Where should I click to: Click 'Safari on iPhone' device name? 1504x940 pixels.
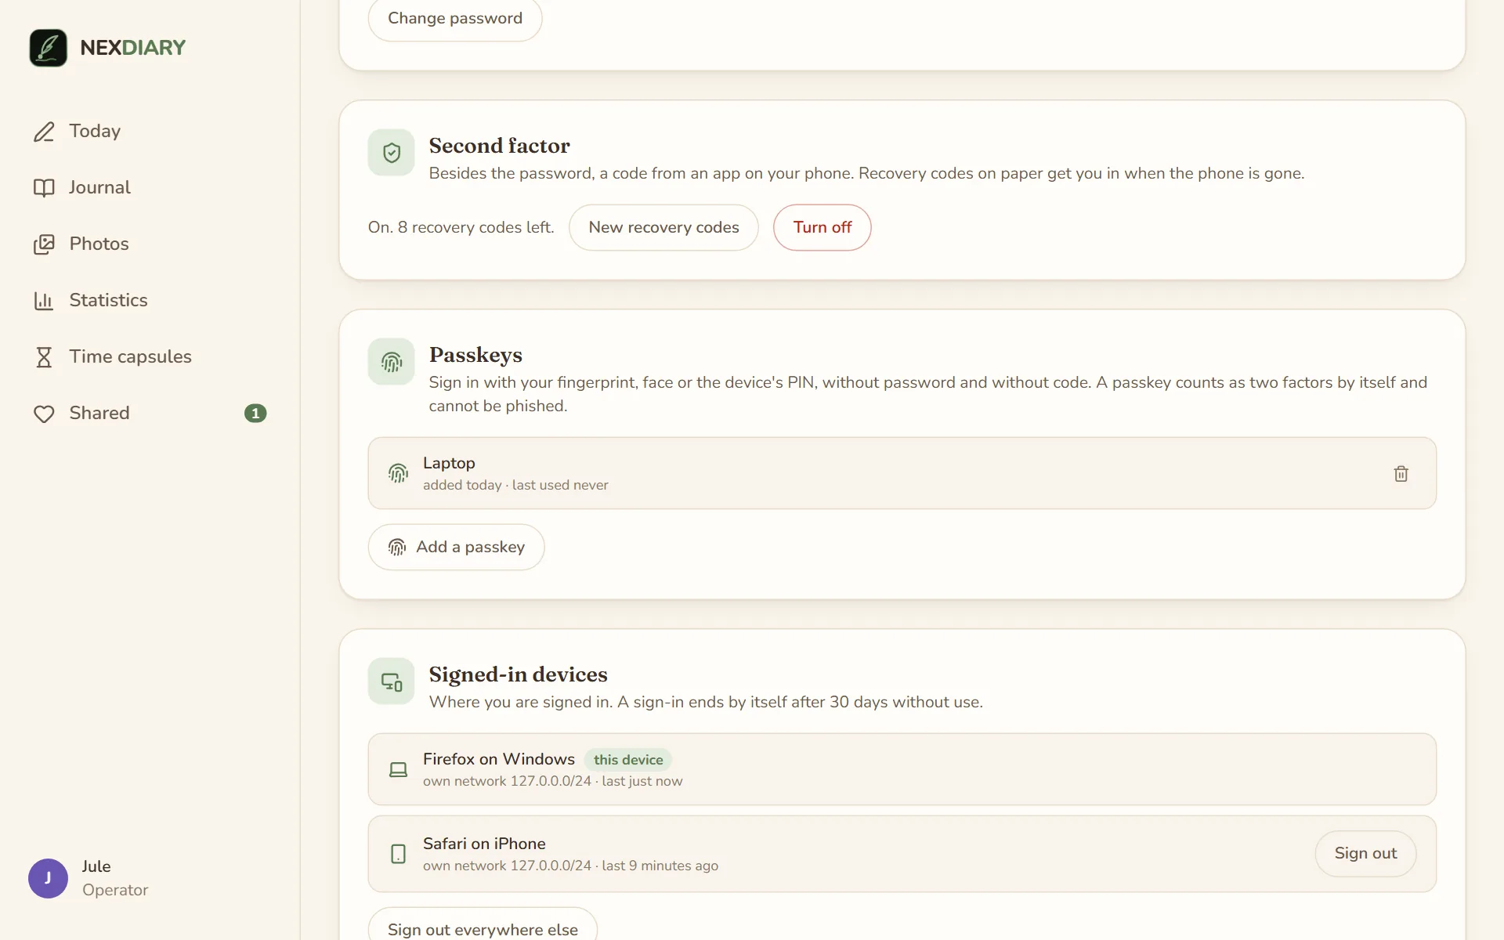(x=484, y=844)
